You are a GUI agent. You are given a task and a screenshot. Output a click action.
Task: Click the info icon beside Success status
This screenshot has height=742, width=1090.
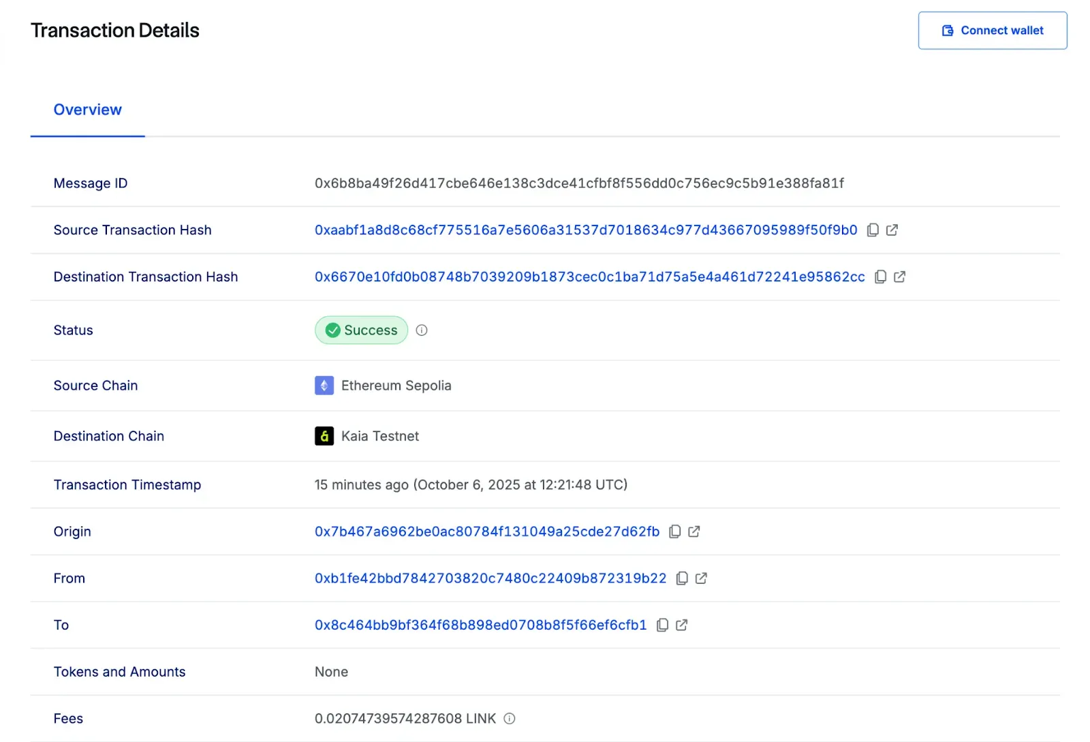click(422, 330)
